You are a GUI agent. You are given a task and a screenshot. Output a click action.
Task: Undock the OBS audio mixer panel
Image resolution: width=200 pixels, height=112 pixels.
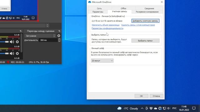coord(21,31)
